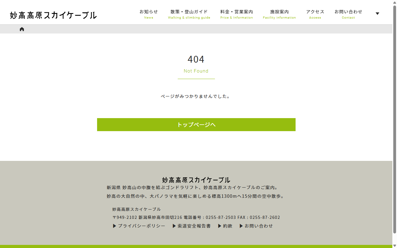Open the 約款 footer link
The image size is (397, 248).
coord(225,226)
